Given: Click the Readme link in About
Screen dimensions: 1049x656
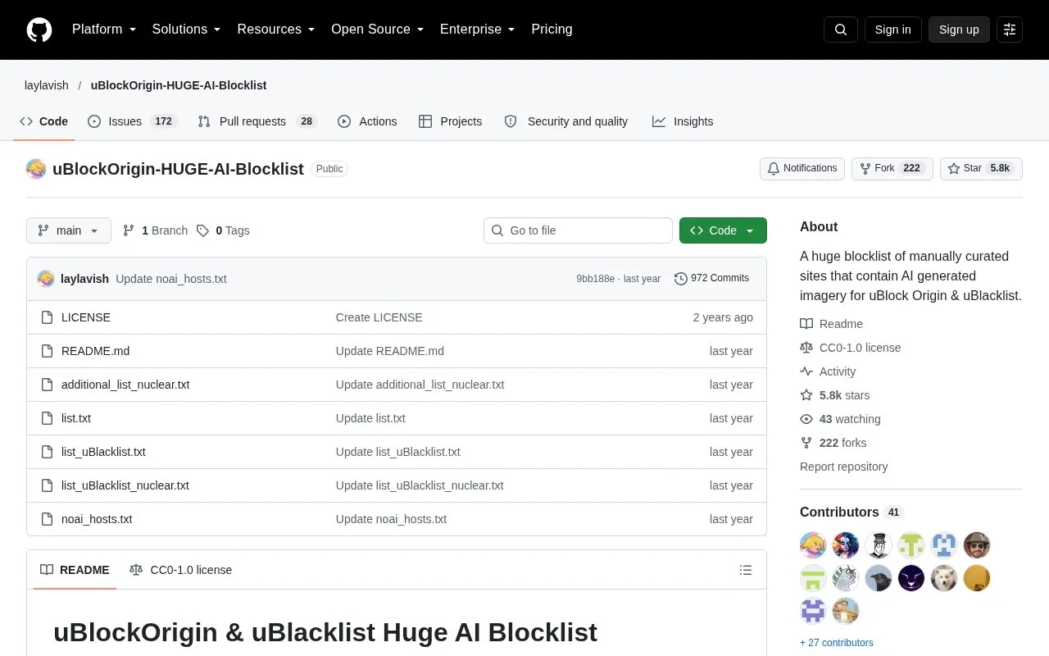Looking at the screenshot, I should click(831, 324).
